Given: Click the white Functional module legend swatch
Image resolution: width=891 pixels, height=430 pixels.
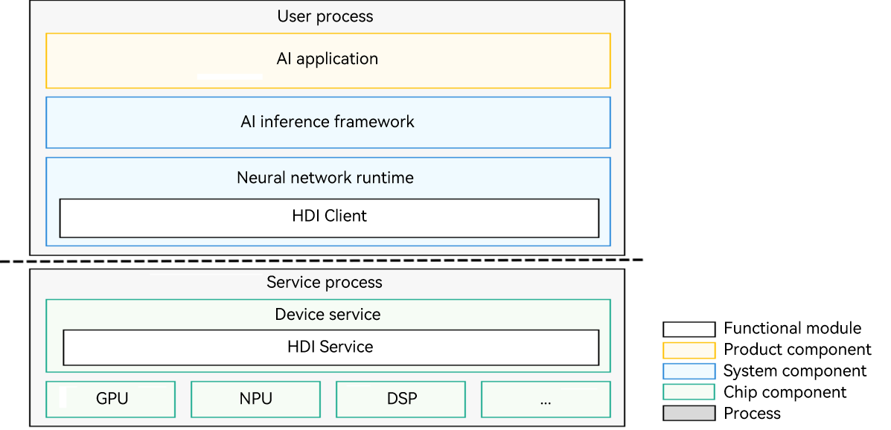Looking at the screenshot, I should (x=689, y=329).
